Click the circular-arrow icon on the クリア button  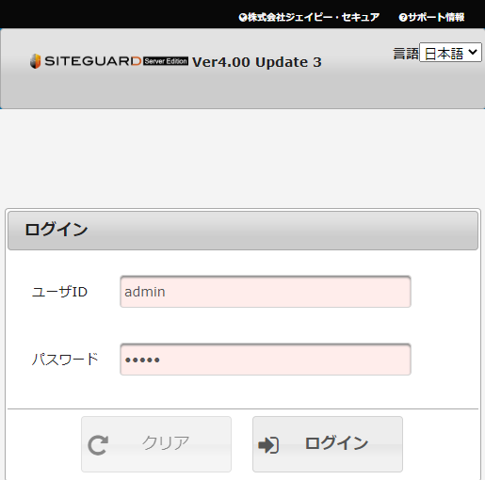(98, 445)
